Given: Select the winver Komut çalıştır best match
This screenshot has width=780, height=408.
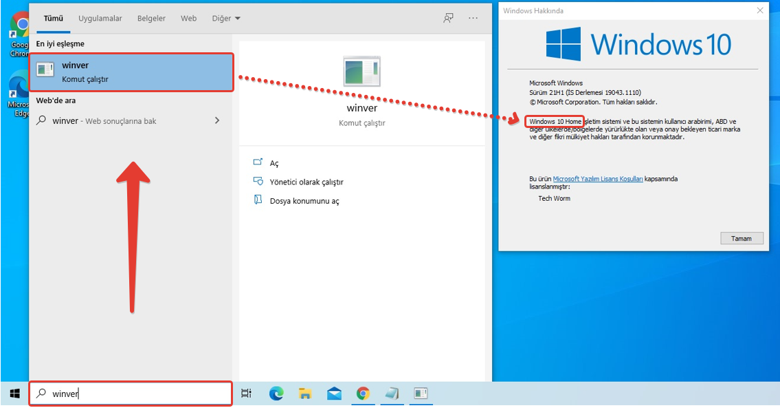Looking at the screenshot, I should pos(131,72).
